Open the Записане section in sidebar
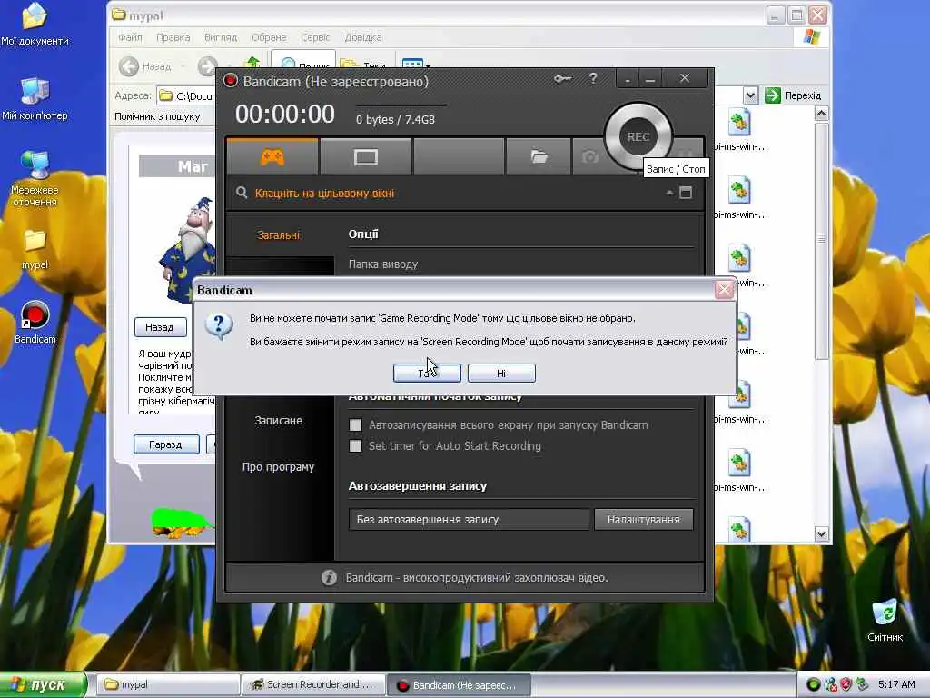The image size is (930, 698). (279, 420)
